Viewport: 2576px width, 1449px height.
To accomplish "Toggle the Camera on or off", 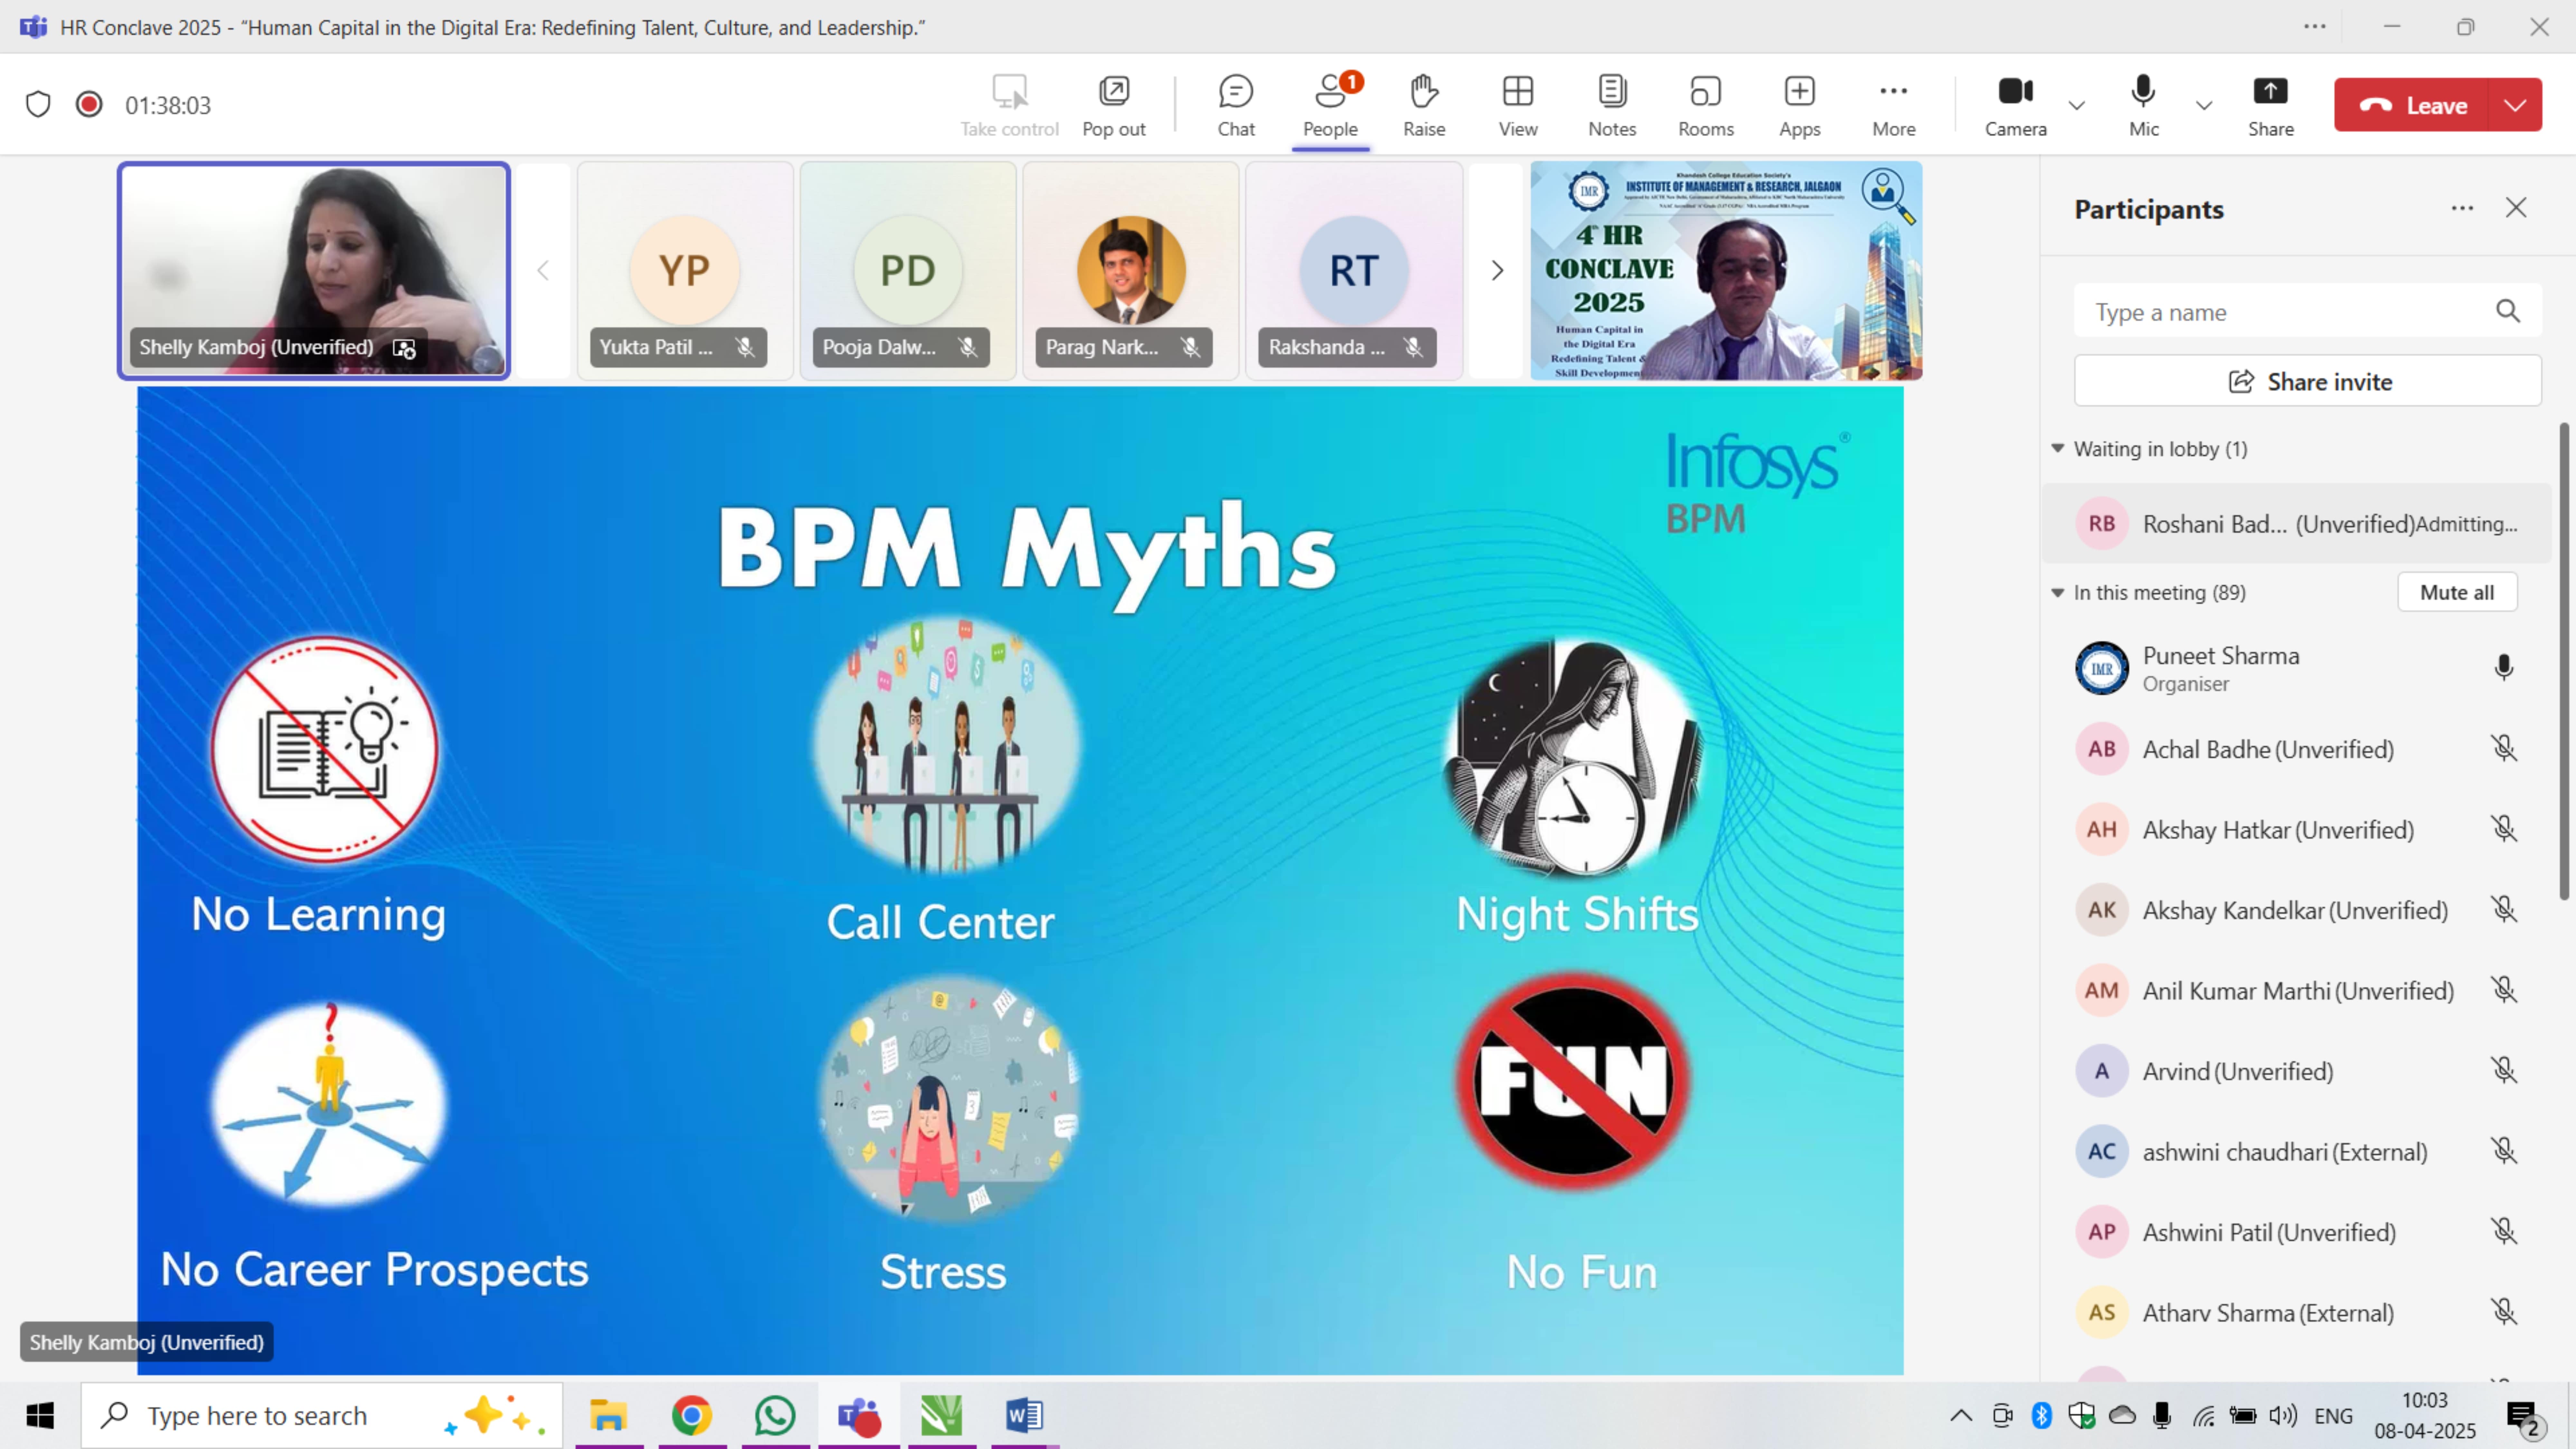I will (x=2015, y=105).
